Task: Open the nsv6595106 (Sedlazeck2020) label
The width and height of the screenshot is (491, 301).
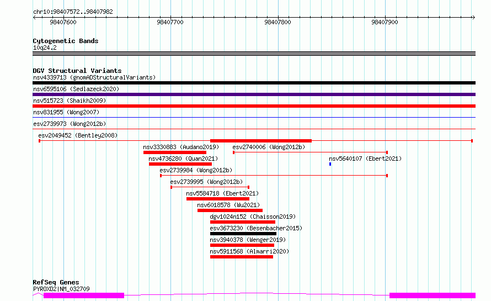Action: (76, 89)
